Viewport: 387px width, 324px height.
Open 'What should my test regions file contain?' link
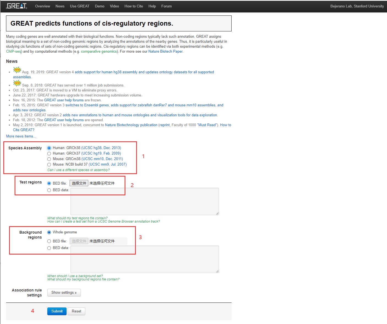point(77,218)
